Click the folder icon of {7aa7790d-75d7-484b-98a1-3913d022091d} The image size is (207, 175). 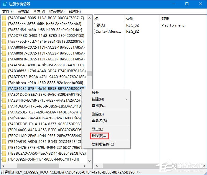tap(4, 42)
